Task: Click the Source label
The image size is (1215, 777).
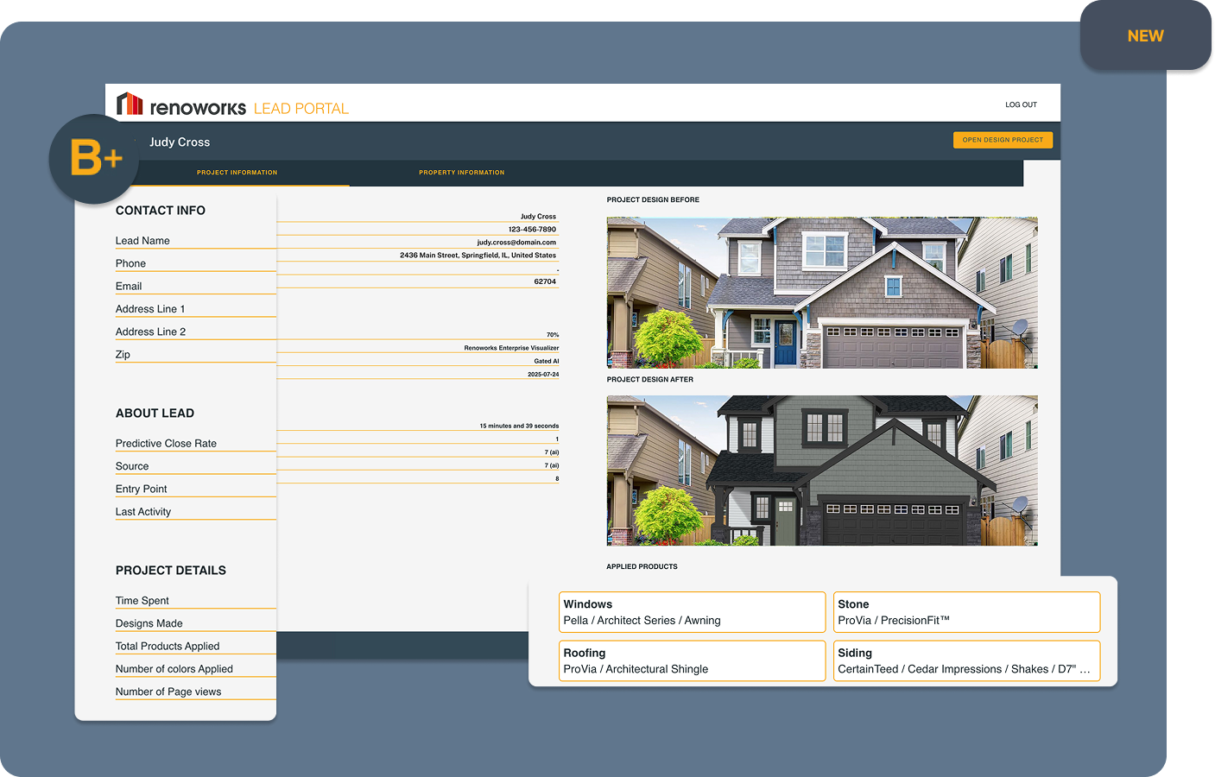Action: pos(132,466)
